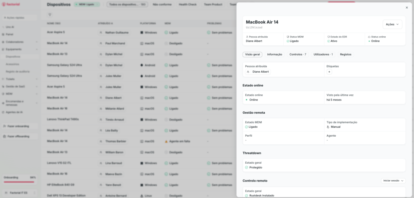Click the Fazer offboarding button
Screen dimensions: 414x198
[20, 136]
